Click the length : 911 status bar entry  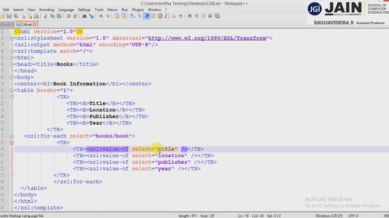188,216
